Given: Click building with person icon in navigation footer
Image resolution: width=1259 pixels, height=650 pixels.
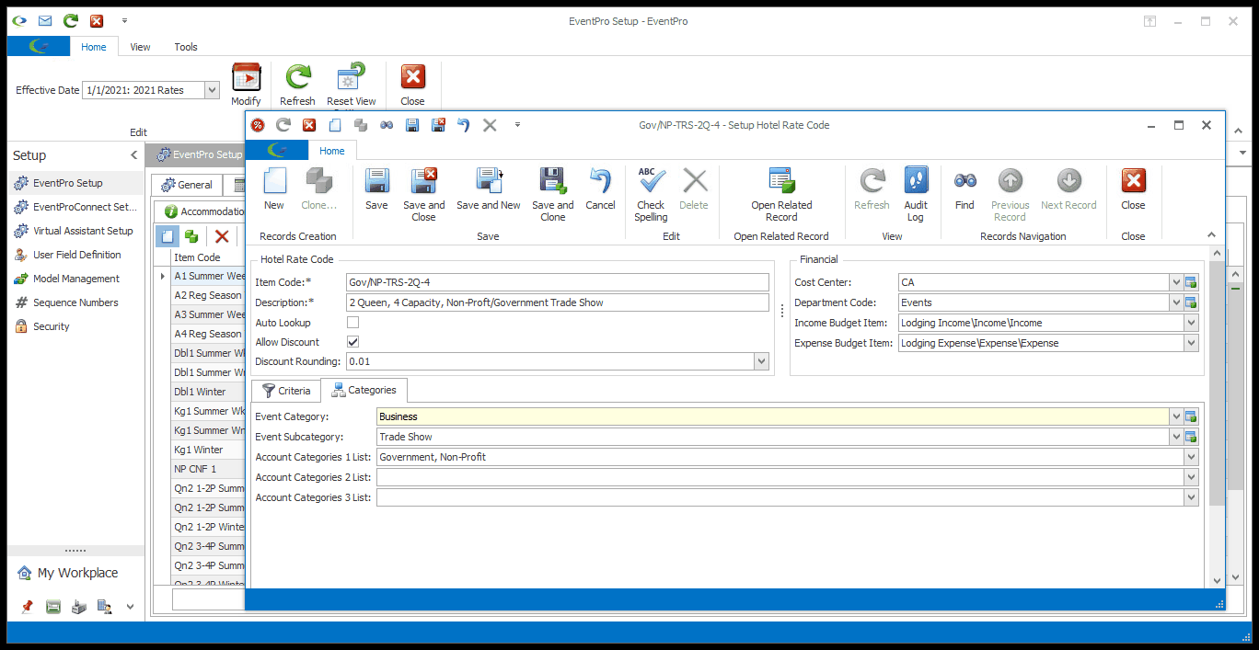Looking at the screenshot, I should coord(105,607).
